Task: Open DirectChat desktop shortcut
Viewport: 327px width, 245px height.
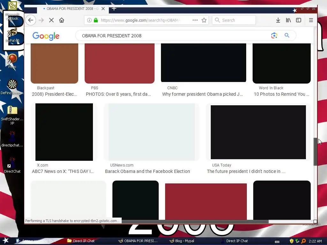Action: 12,165
